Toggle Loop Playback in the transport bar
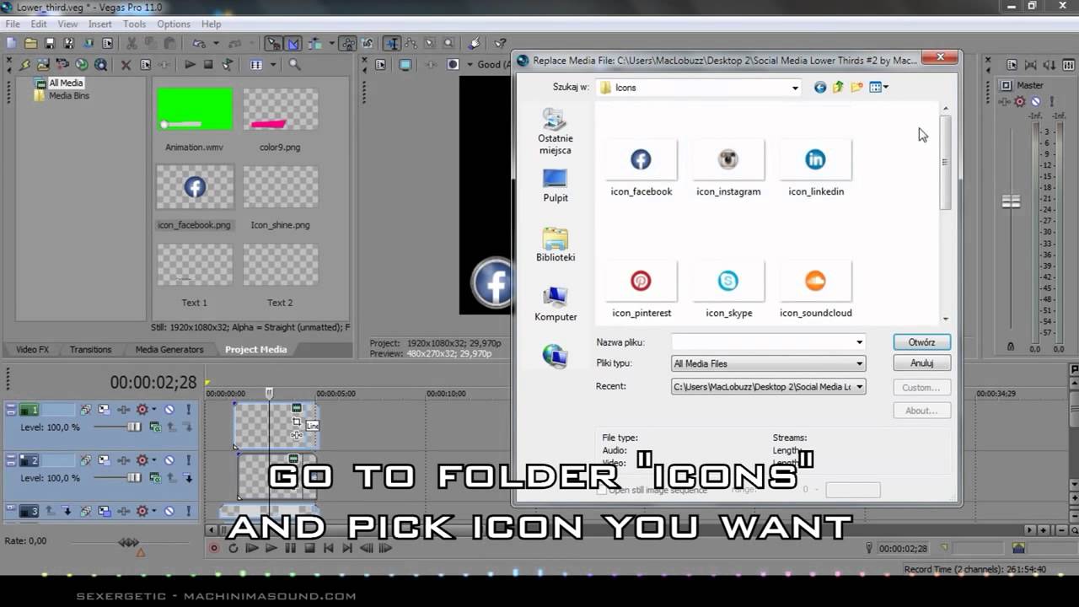1079x607 pixels. (x=233, y=548)
